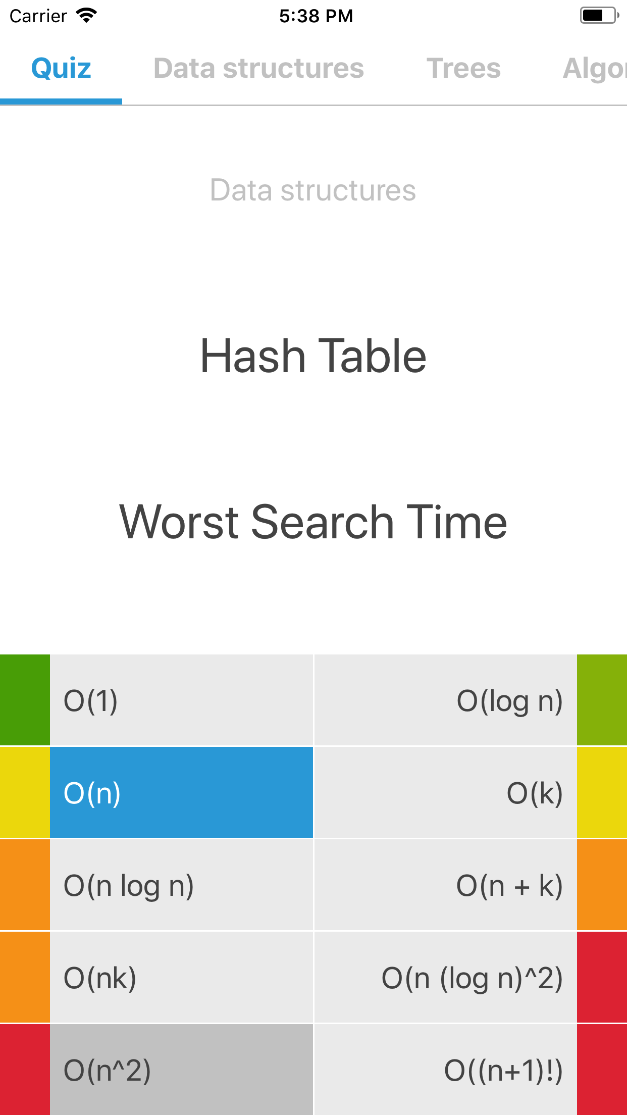Pick the highlighted O(n) answer
This screenshot has height=1115, width=627.
tap(181, 793)
